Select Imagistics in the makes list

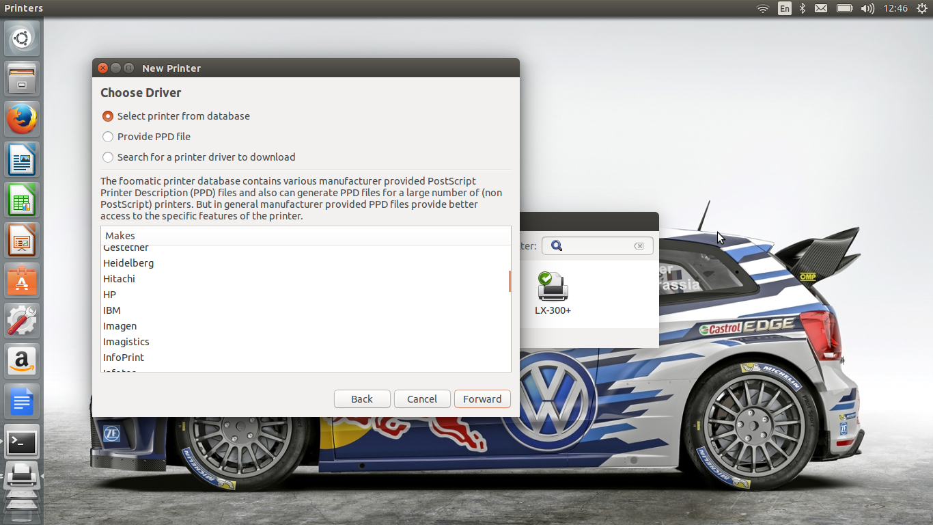tap(306, 342)
